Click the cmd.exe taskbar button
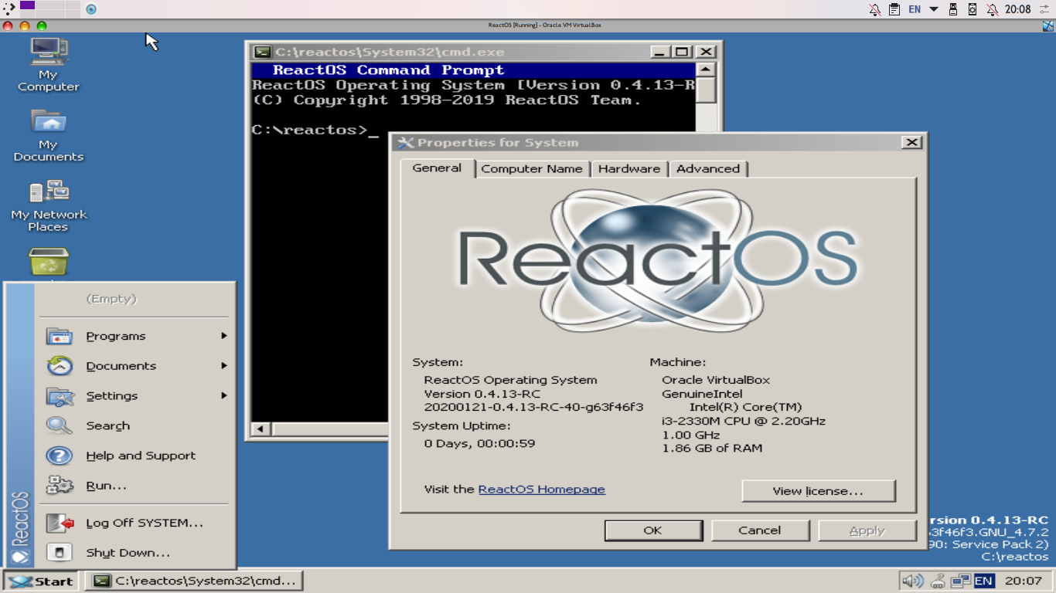 [x=193, y=581]
